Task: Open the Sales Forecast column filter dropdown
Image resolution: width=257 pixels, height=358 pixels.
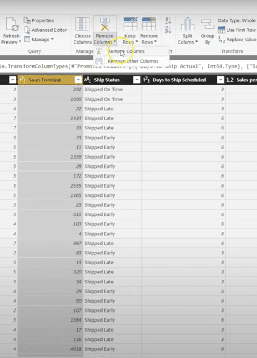Action: point(78,80)
